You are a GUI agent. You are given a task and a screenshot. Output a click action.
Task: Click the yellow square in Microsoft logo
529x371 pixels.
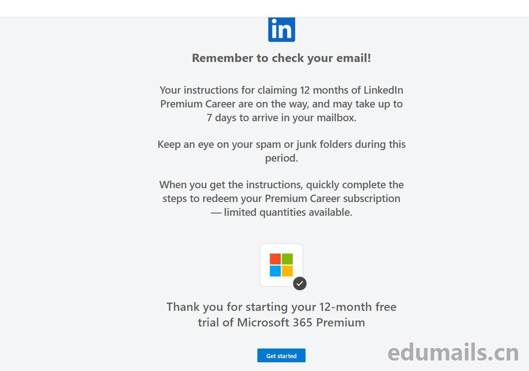tap(287, 271)
